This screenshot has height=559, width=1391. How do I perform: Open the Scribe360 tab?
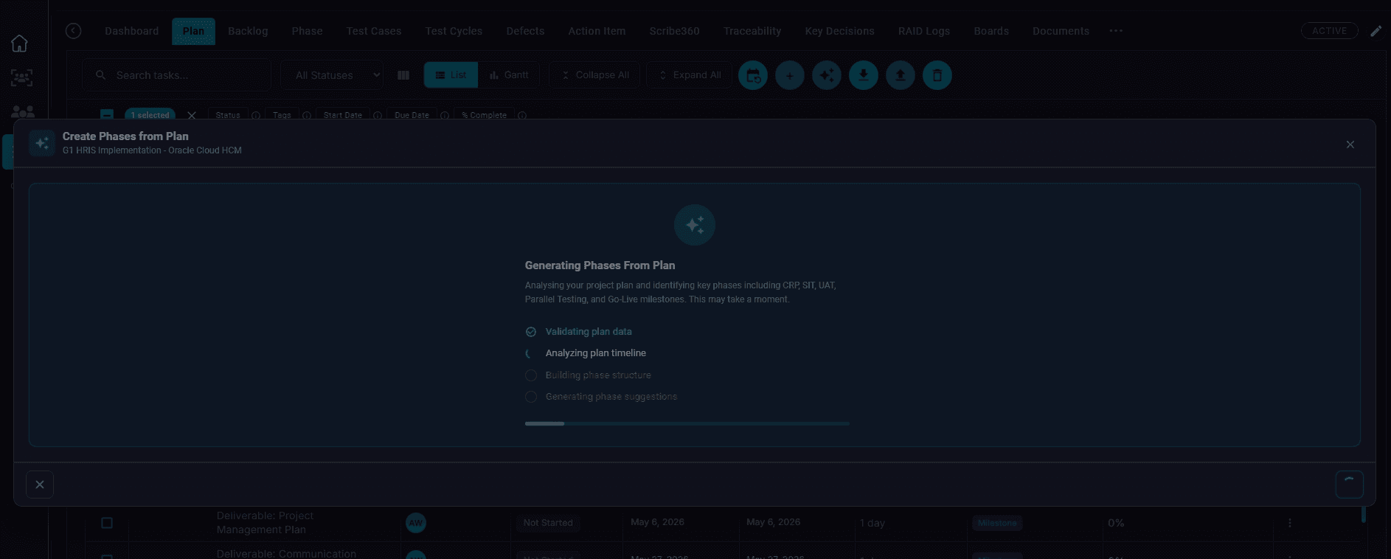click(x=674, y=31)
